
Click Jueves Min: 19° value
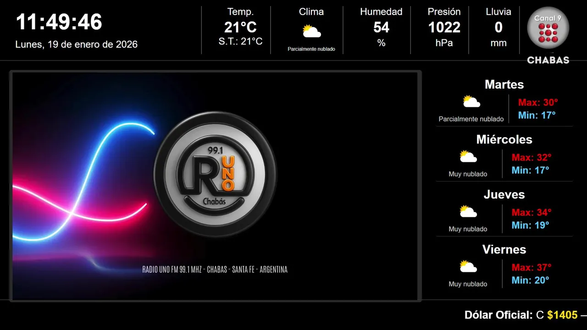pyautogui.click(x=530, y=225)
